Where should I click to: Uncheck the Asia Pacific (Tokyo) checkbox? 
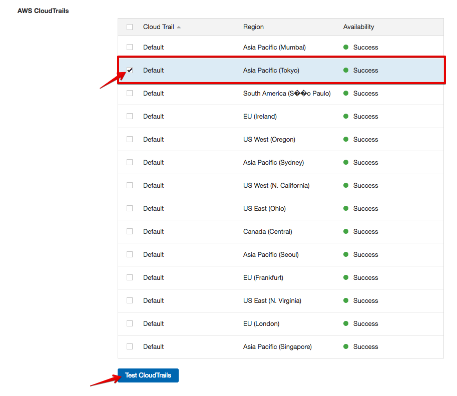coord(130,70)
